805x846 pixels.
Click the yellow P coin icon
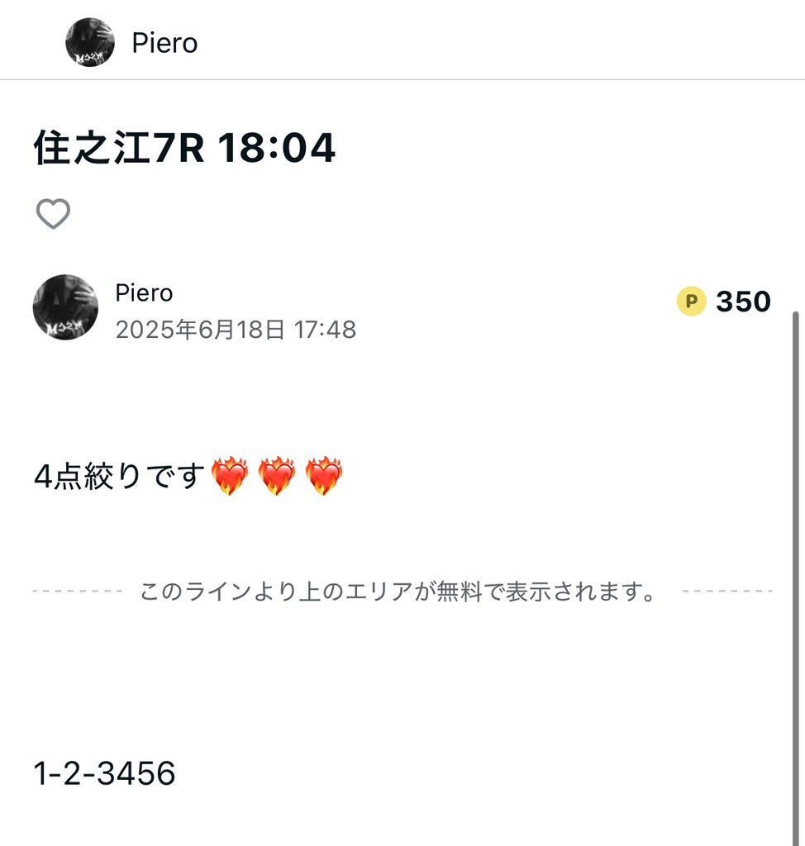pyautogui.click(x=691, y=302)
